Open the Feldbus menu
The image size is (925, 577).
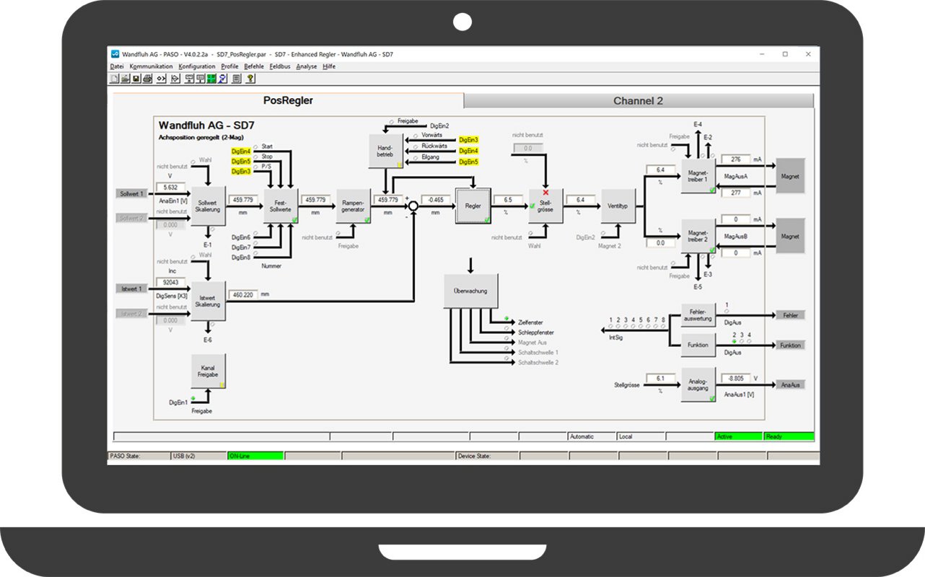point(280,66)
